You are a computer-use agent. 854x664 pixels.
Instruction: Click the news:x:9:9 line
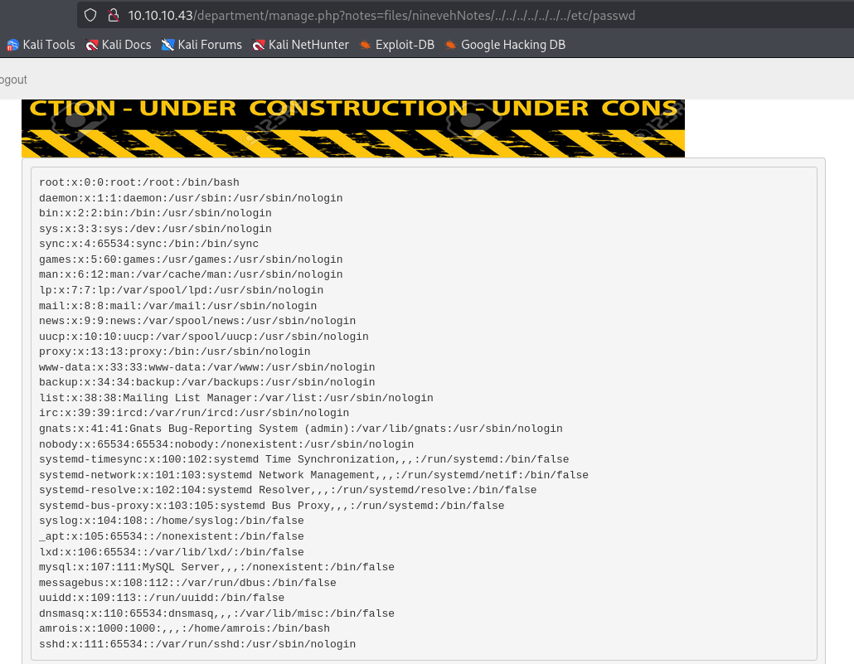click(x=197, y=321)
